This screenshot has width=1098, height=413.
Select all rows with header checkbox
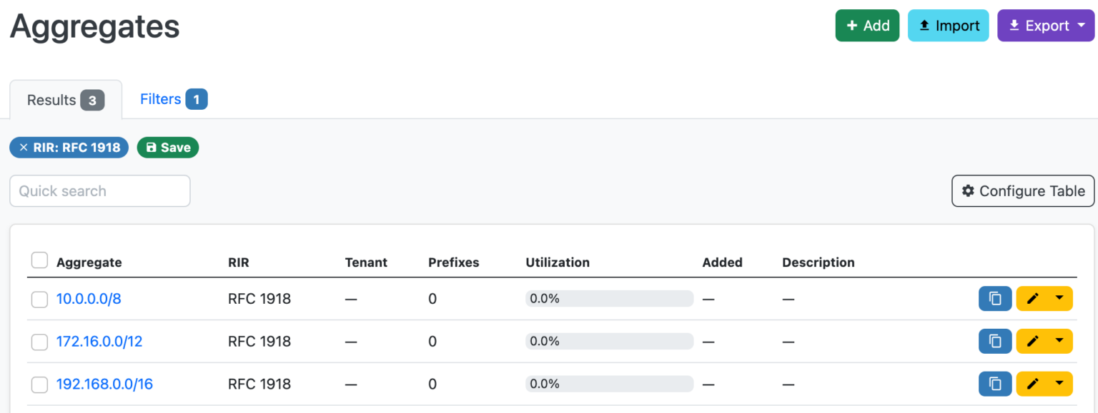[x=39, y=260]
